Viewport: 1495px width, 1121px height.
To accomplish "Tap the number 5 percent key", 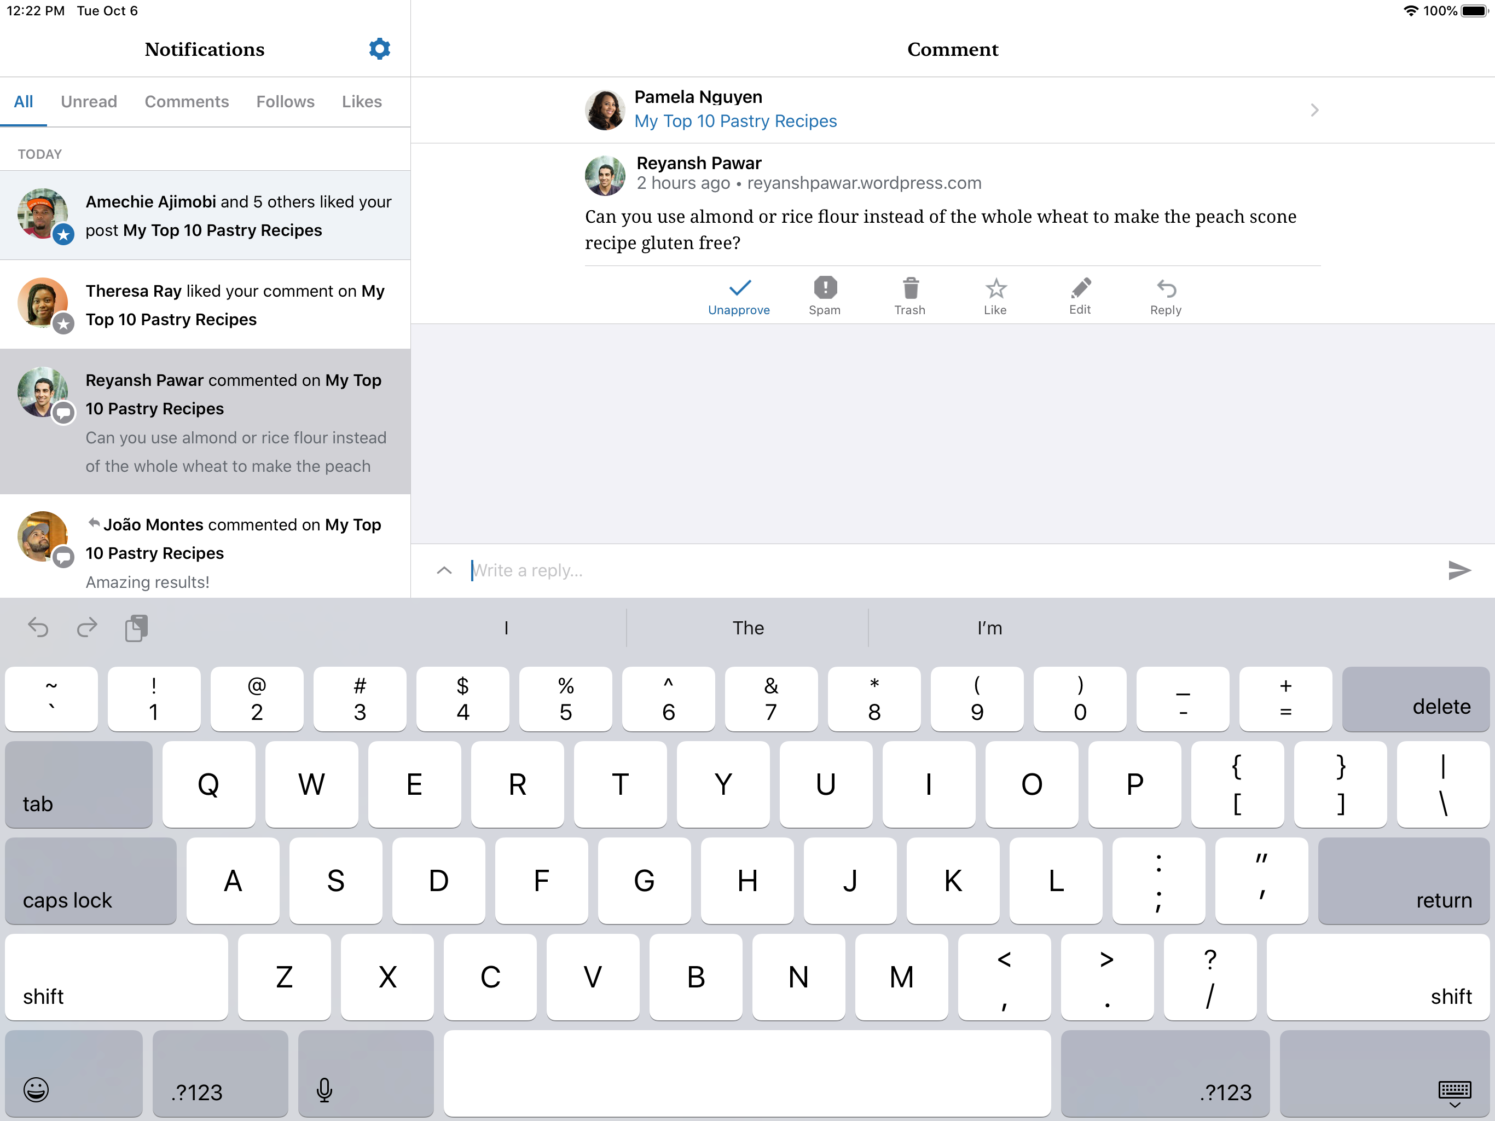I will [x=566, y=698].
